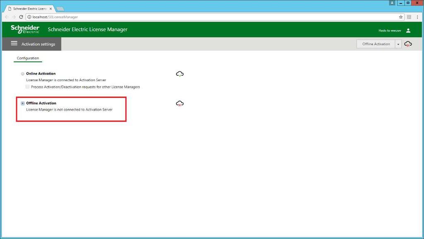Open a new browser tab

coord(60,9)
